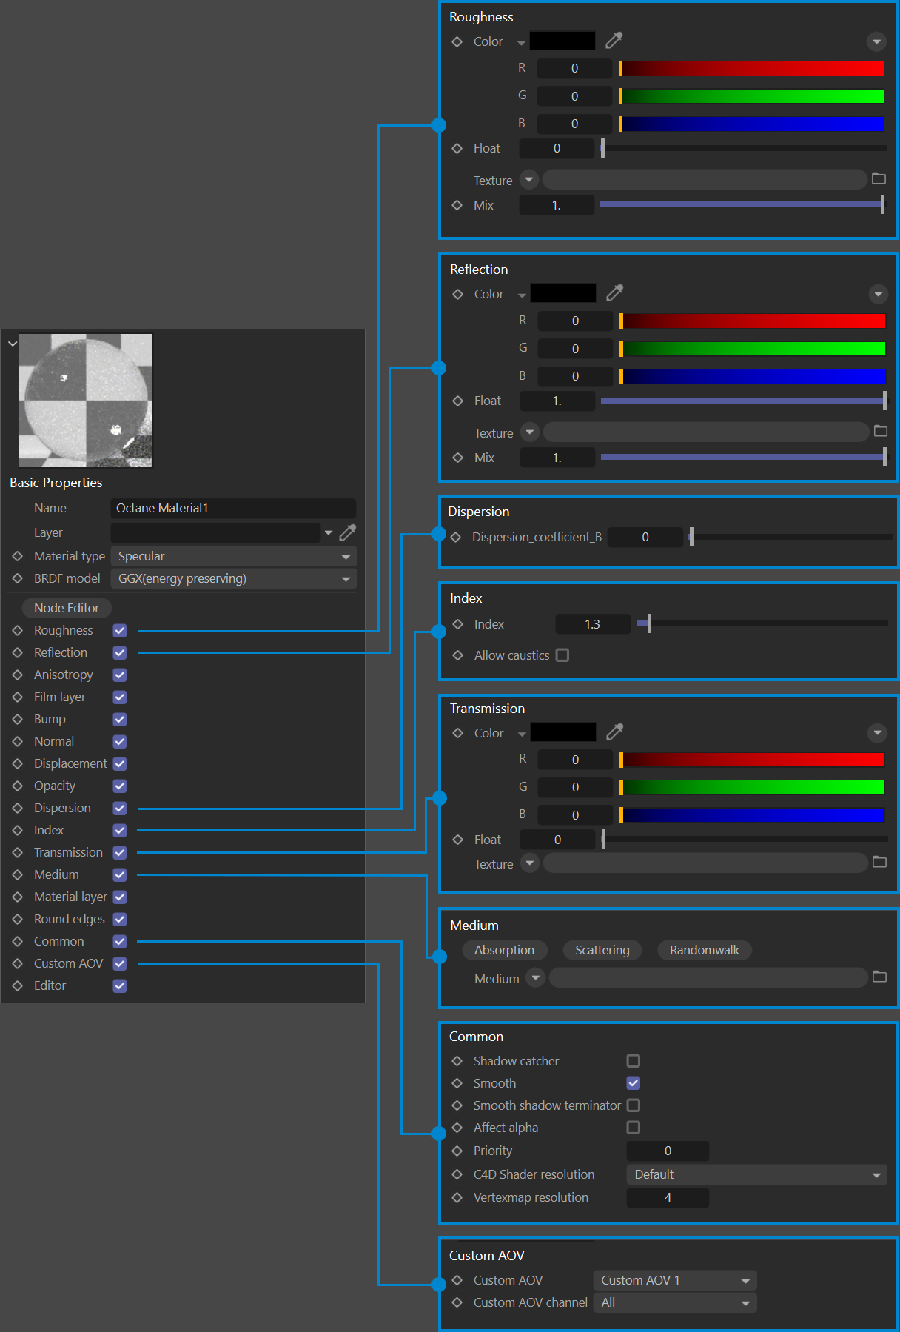This screenshot has height=1332, width=900.
Task: Pick color with Reflection eyedropper icon
Action: [x=614, y=293]
